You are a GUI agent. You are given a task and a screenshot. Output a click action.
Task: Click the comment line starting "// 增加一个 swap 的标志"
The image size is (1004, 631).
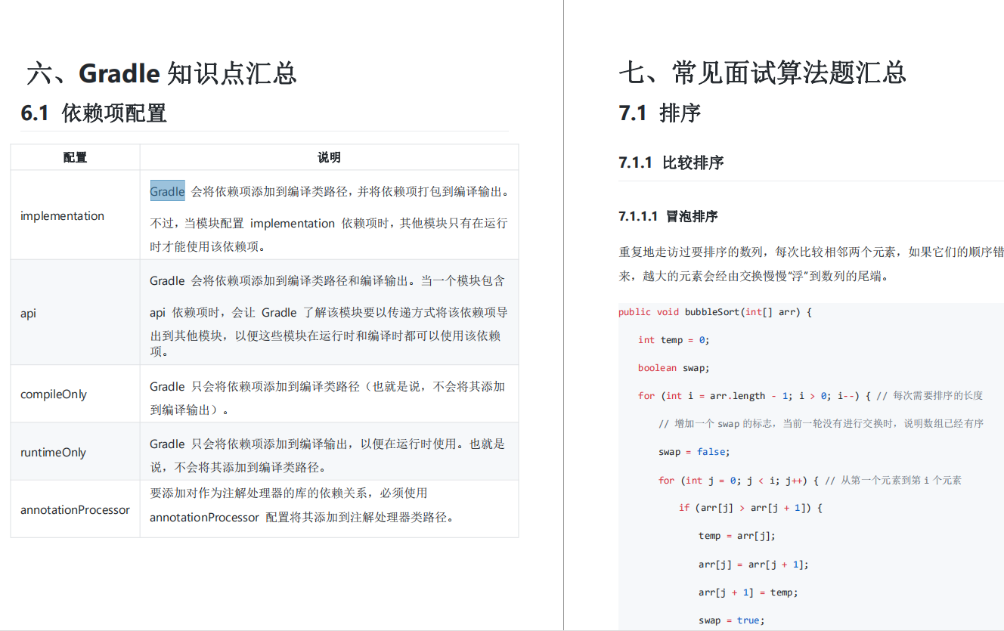821,424
